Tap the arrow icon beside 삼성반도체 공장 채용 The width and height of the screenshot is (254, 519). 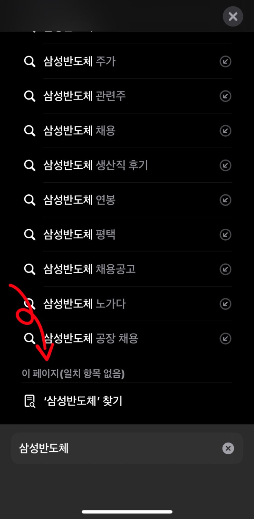225,339
